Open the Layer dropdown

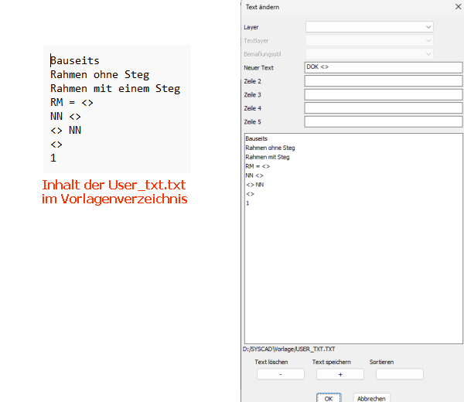click(369, 27)
